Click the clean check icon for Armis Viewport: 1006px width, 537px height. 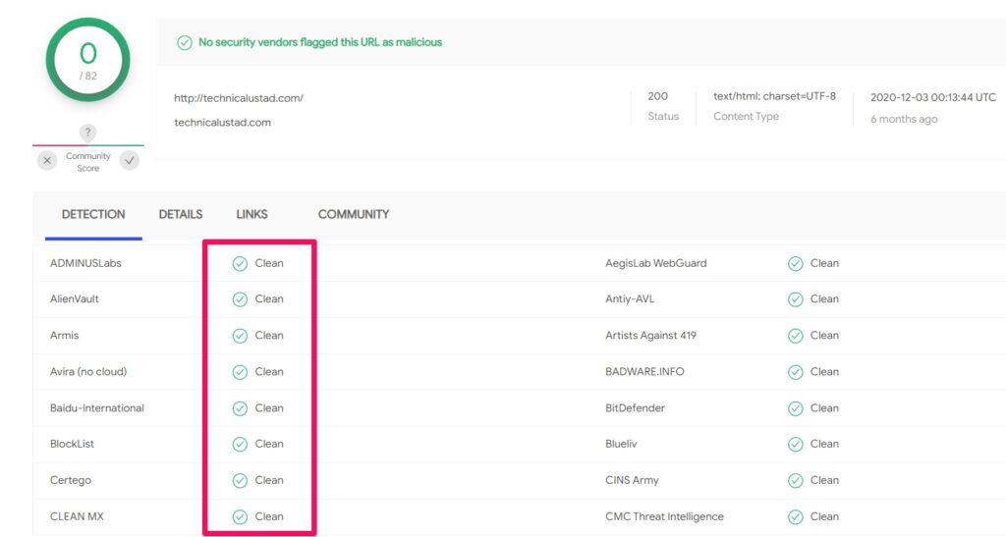coord(240,337)
